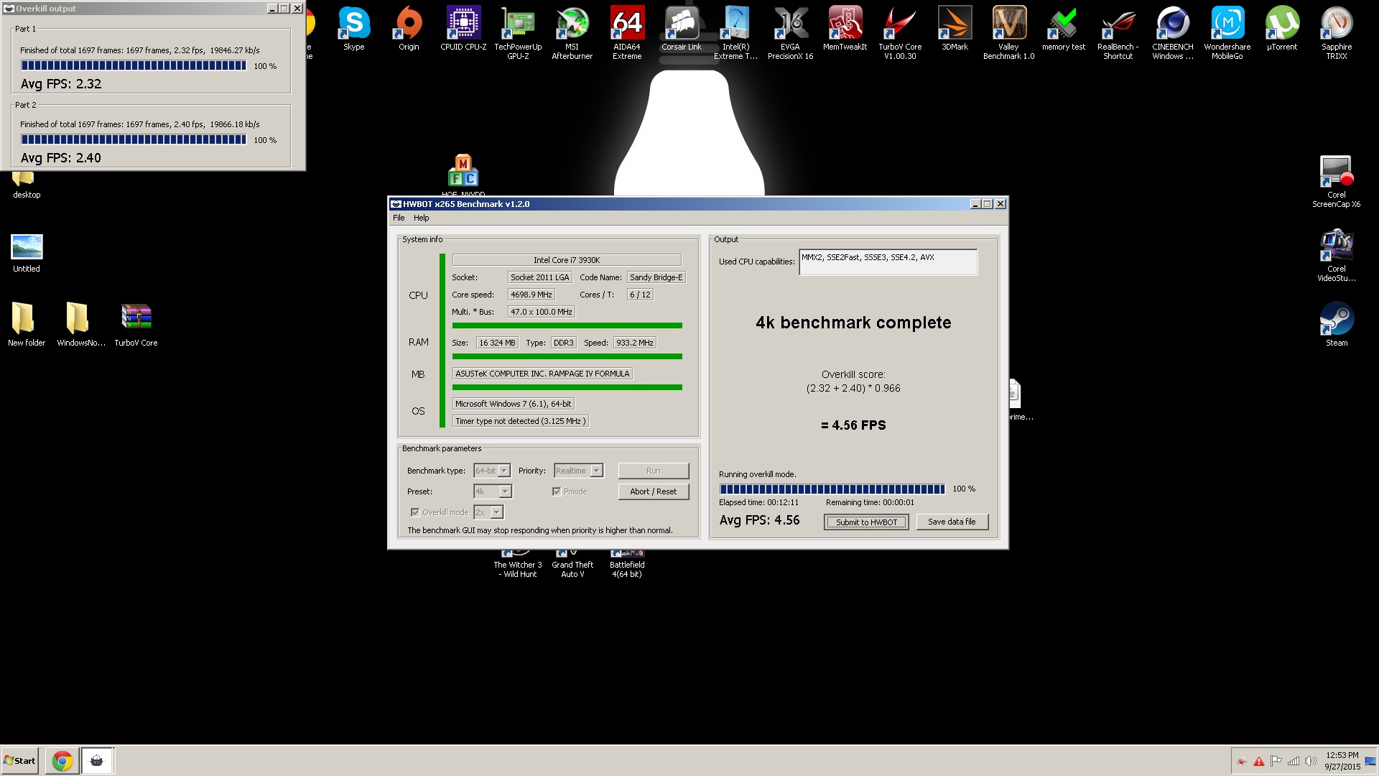Open Intel Extreme Tuning shortcut
Screen dimensions: 1379x776
736,33
